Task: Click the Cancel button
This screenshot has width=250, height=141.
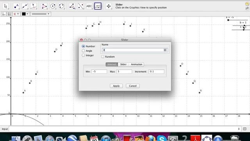Action: pyautogui.click(x=133, y=86)
